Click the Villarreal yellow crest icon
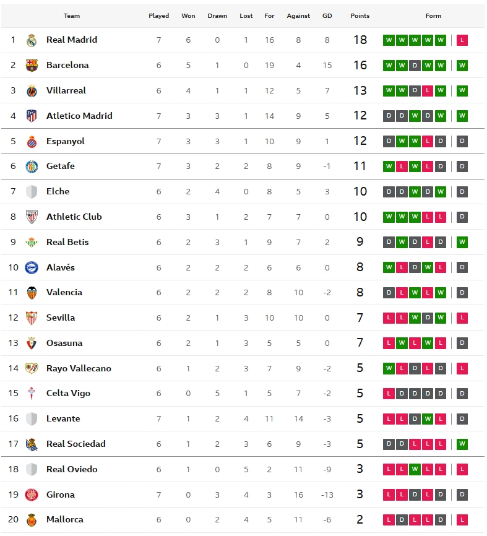Image resolution: width=487 pixels, height=536 pixels. tap(32, 91)
